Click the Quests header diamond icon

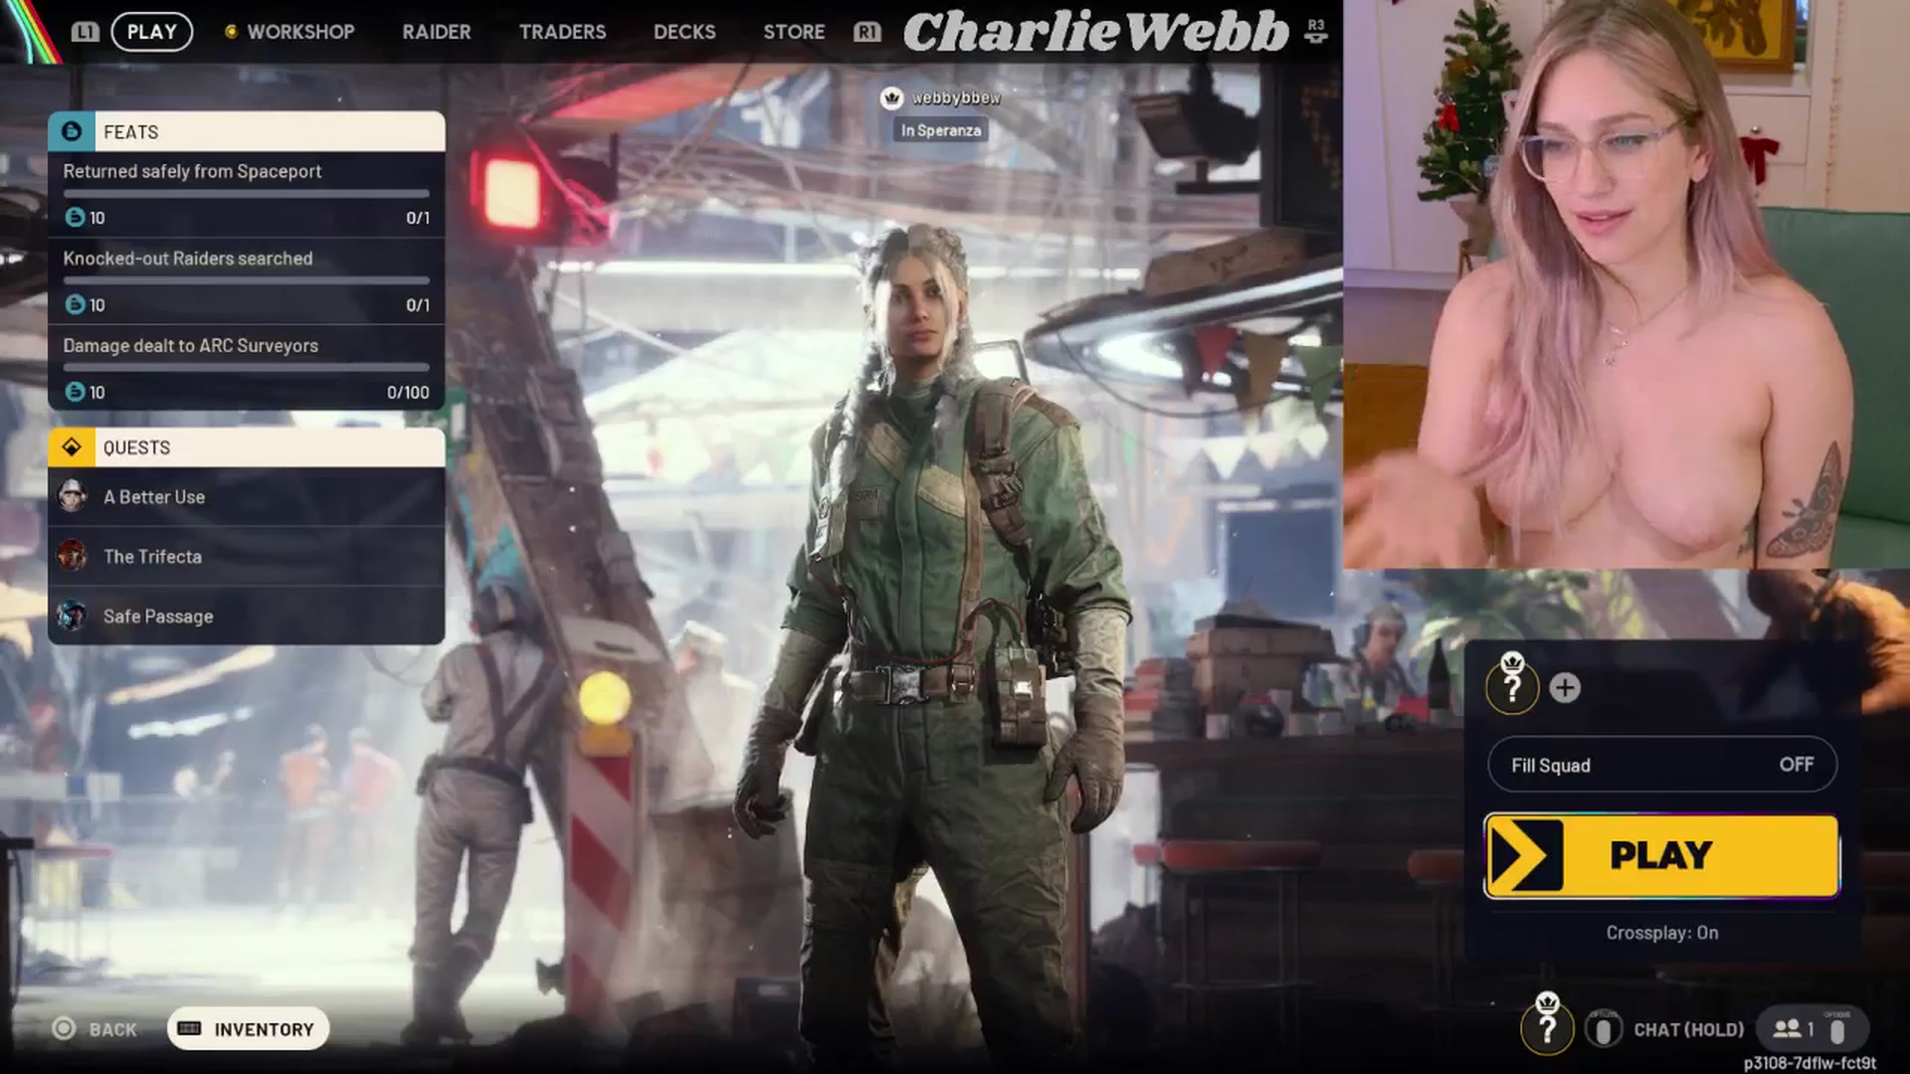(72, 447)
